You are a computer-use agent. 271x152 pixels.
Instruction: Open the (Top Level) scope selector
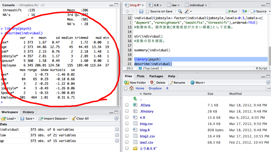150,68
